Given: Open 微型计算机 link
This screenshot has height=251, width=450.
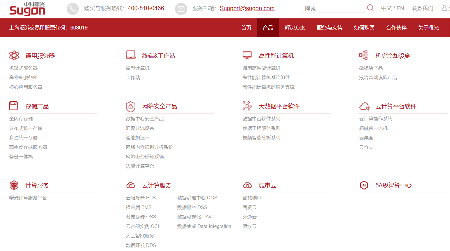Looking at the screenshot, I should coord(138,68).
